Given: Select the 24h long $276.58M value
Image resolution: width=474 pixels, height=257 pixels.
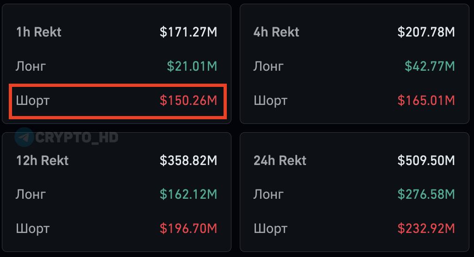Looking at the screenshot, I should click(x=426, y=194).
